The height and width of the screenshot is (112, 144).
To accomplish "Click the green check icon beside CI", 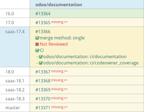I will click(x=37, y=51).
